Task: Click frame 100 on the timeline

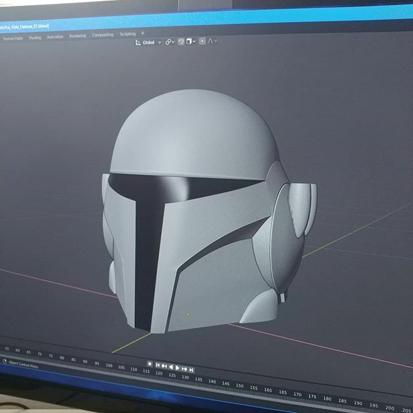Action: click(x=109, y=365)
